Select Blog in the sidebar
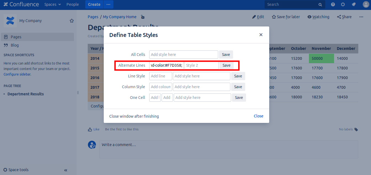Image resolution: width=371 pixels, height=175 pixels. (x=15, y=45)
